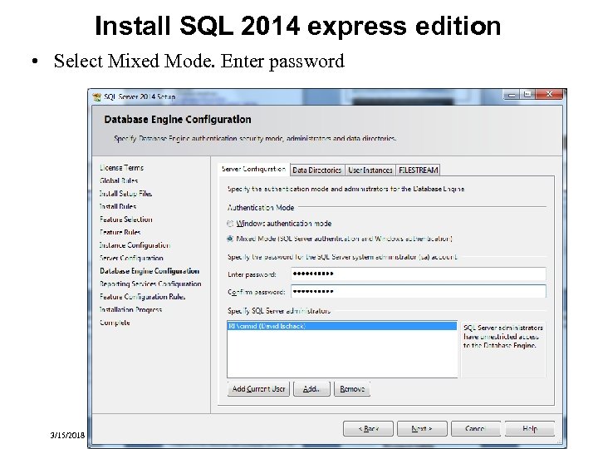Image resolution: width=598 pixels, height=449 pixels.
Task: Switch to the FILESTREAM tab
Action: coord(419,170)
